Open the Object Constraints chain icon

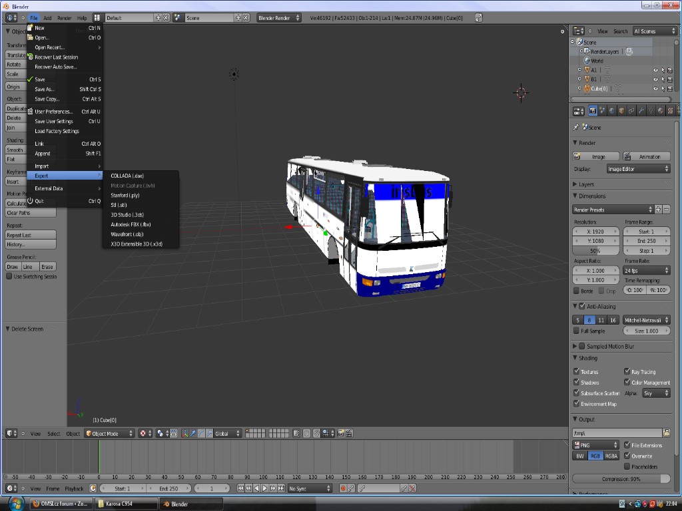click(631, 110)
